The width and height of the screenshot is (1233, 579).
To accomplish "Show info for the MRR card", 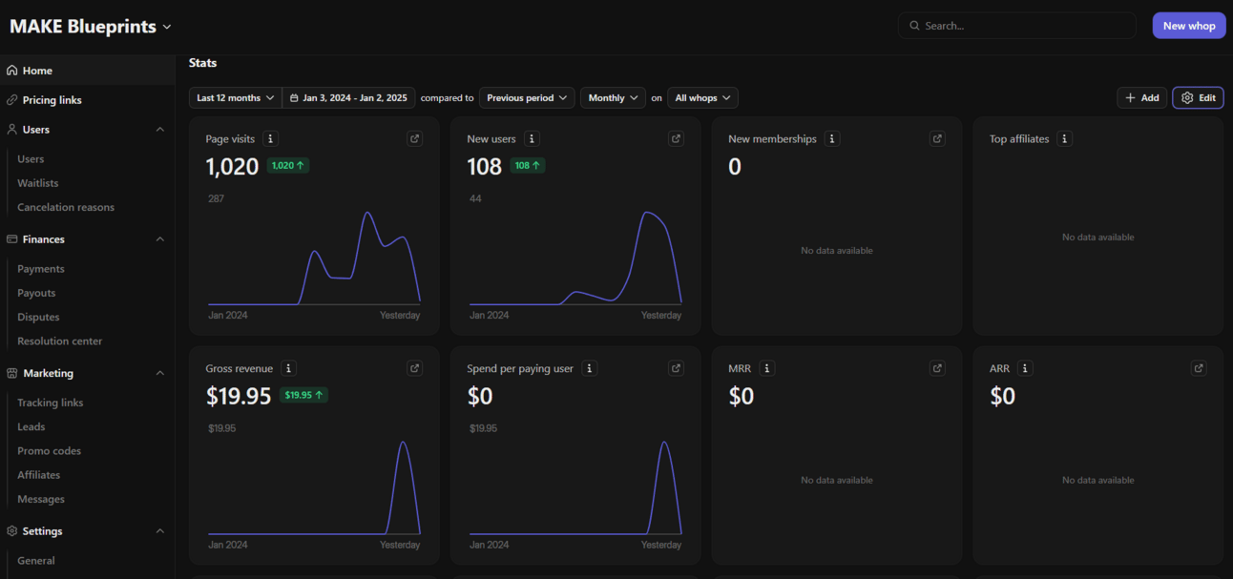I will pos(767,368).
